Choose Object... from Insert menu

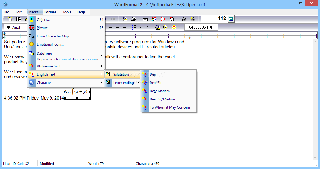[66, 20]
